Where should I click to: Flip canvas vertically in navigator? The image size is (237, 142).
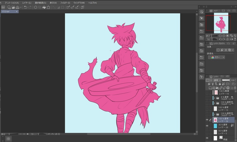point(235,39)
